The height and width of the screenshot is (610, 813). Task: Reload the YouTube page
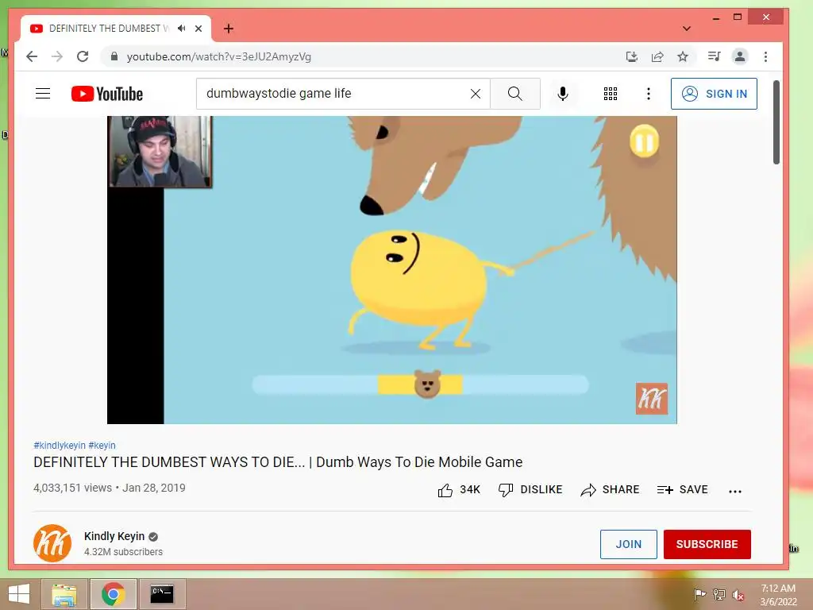pos(83,56)
